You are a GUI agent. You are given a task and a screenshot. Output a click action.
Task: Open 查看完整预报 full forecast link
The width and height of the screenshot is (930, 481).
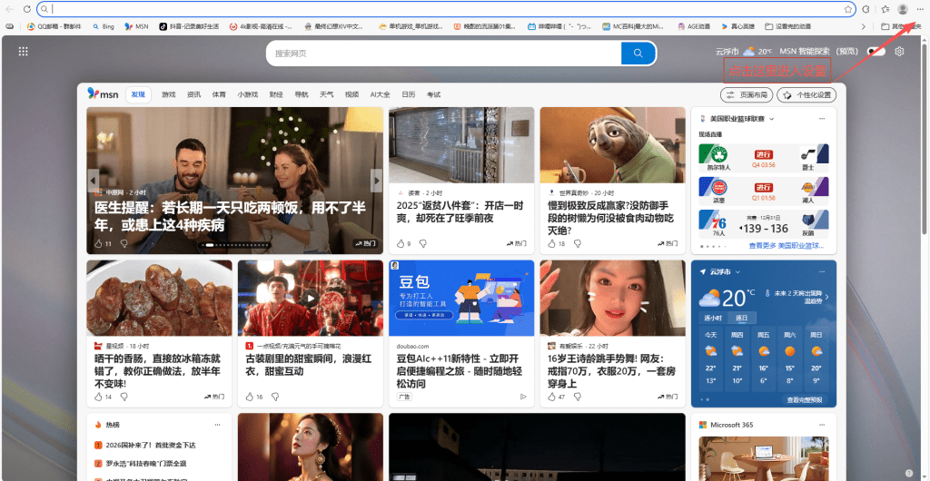(x=806, y=399)
